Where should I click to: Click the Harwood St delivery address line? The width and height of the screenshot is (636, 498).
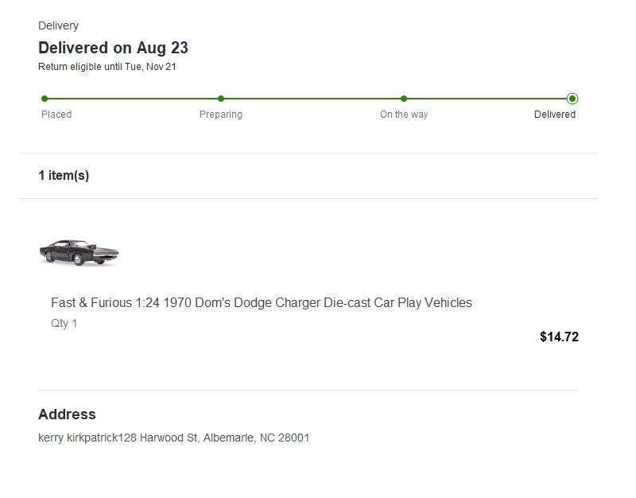coord(173,438)
